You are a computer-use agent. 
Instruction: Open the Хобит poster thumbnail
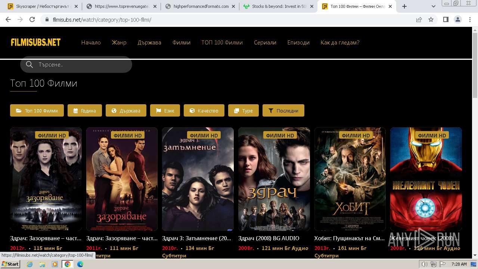point(350,179)
